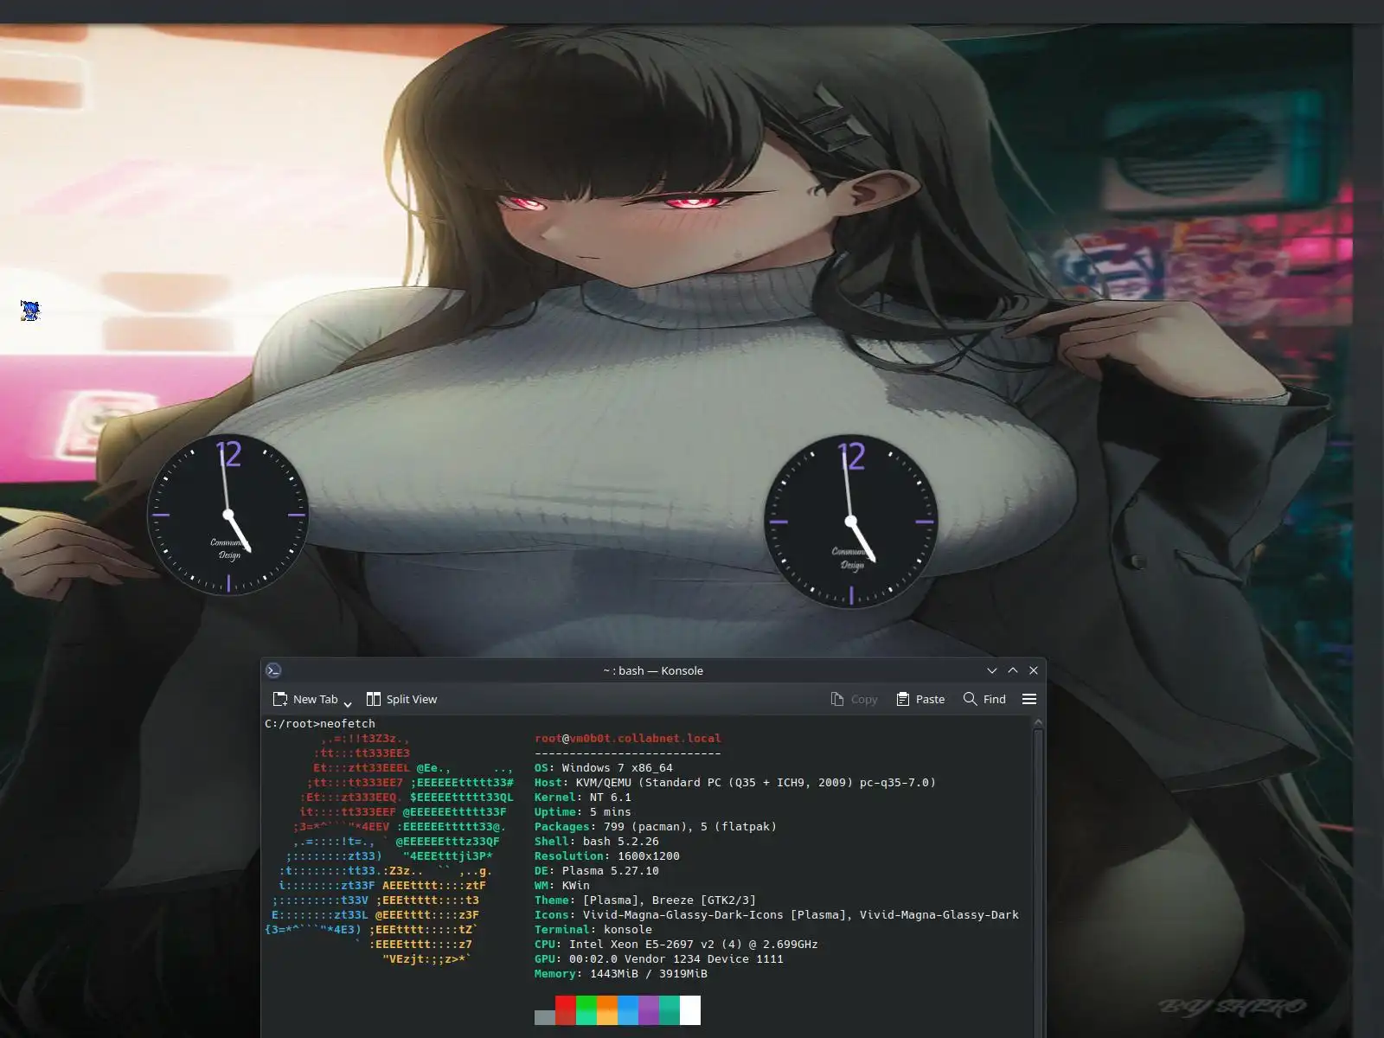The width and height of the screenshot is (1384, 1038).
Task: Open Find search in Konsole
Action: click(x=984, y=699)
